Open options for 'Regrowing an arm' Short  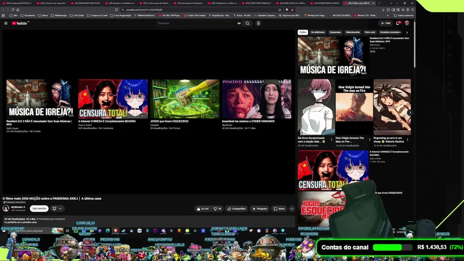[x=407, y=140]
